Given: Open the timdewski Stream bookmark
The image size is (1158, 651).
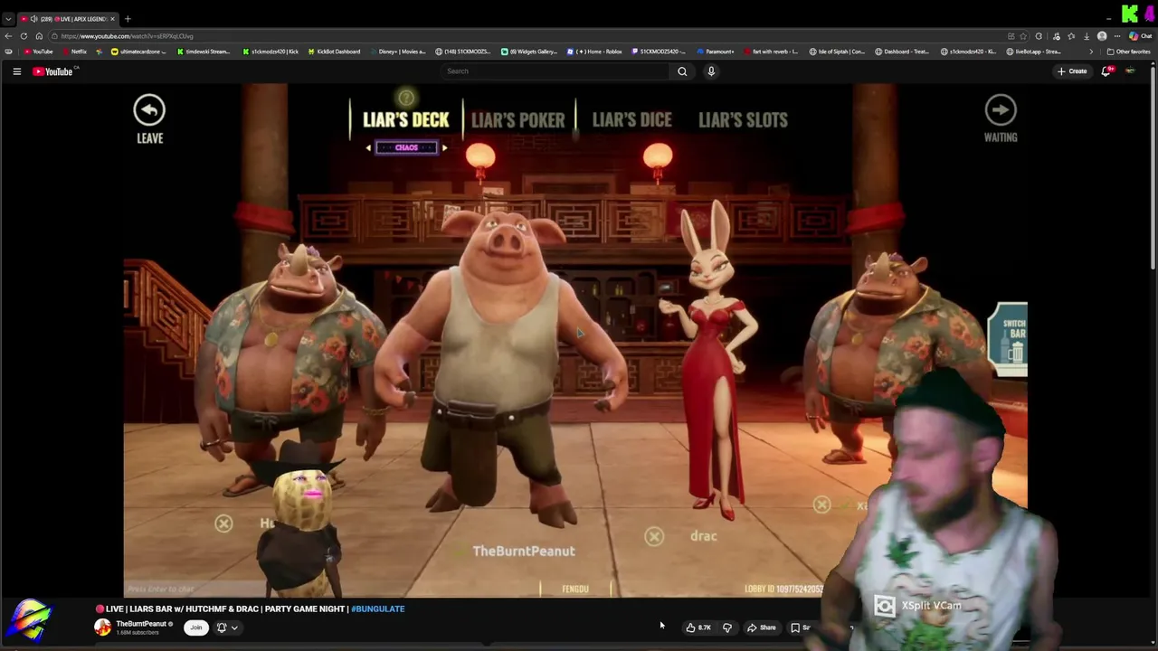Looking at the screenshot, I should point(203,52).
